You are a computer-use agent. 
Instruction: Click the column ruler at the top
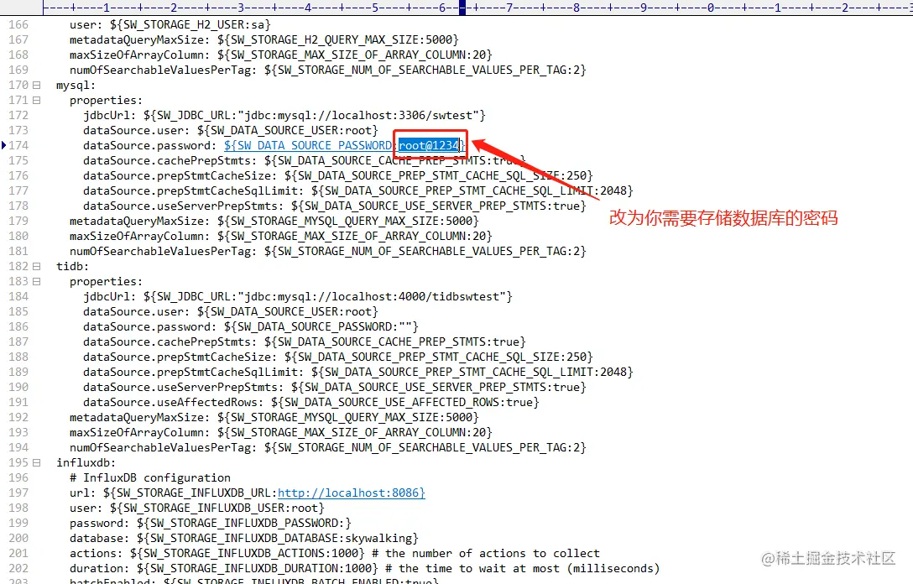click(x=477, y=8)
